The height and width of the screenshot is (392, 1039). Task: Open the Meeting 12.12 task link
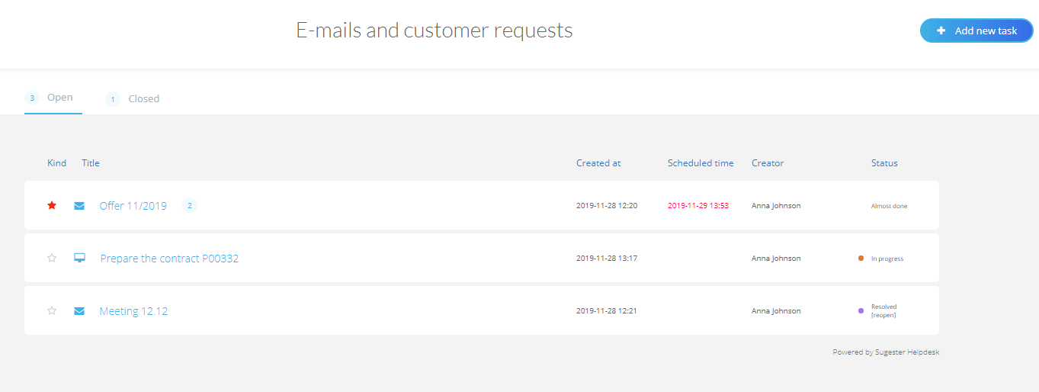[x=133, y=311]
